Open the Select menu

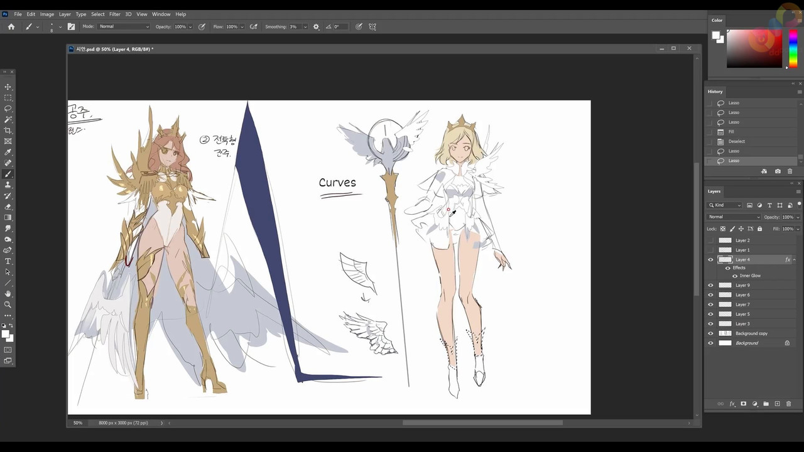(97, 14)
